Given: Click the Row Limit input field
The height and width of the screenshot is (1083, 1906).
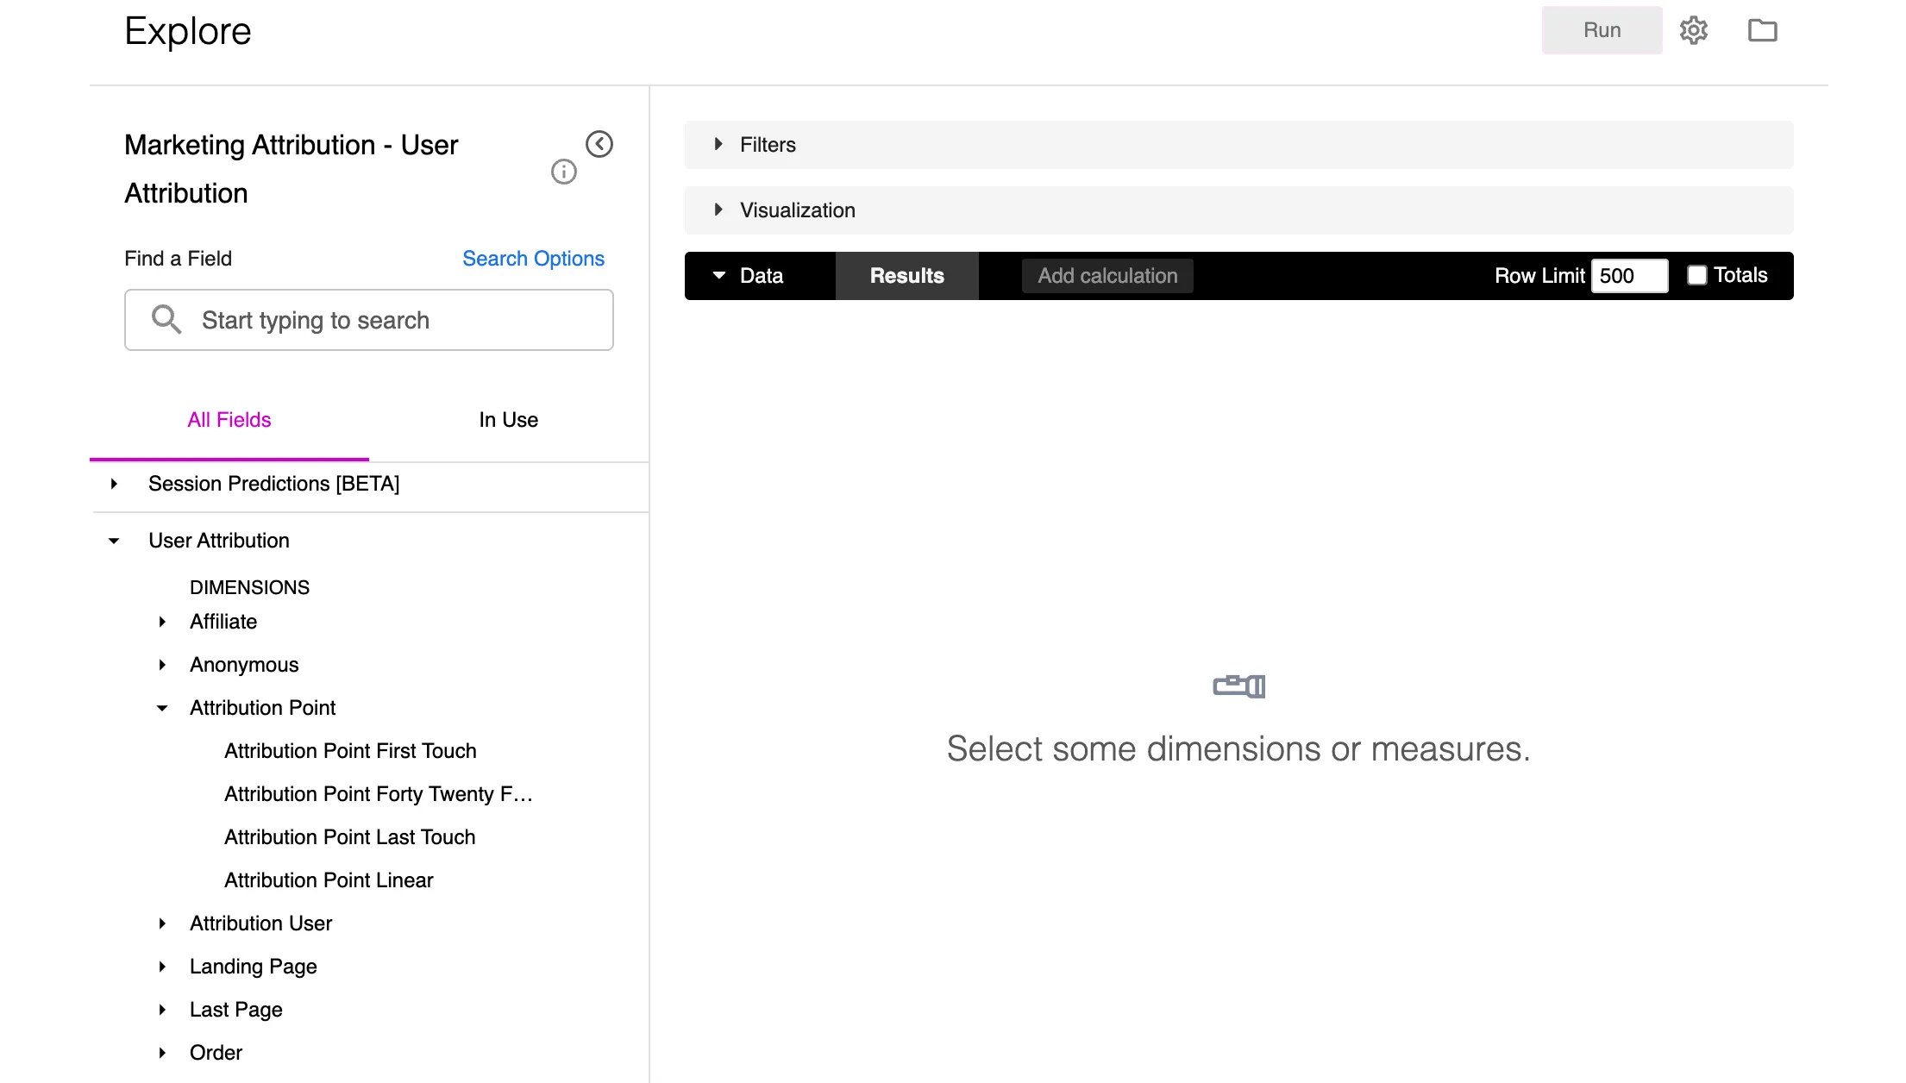Looking at the screenshot, I should 1629,276.
